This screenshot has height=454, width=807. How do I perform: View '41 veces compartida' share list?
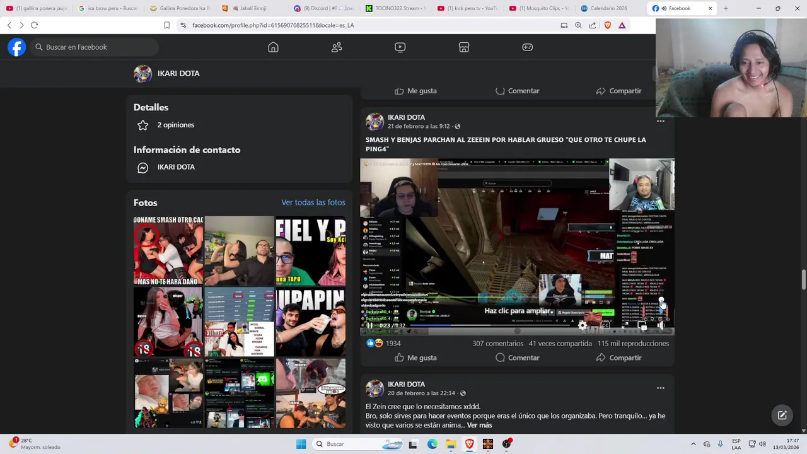560,344
